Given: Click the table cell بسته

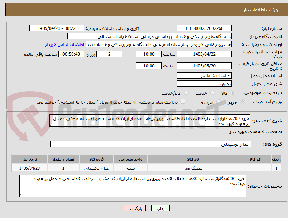Looking at the screenshot, I should (130, 168).
